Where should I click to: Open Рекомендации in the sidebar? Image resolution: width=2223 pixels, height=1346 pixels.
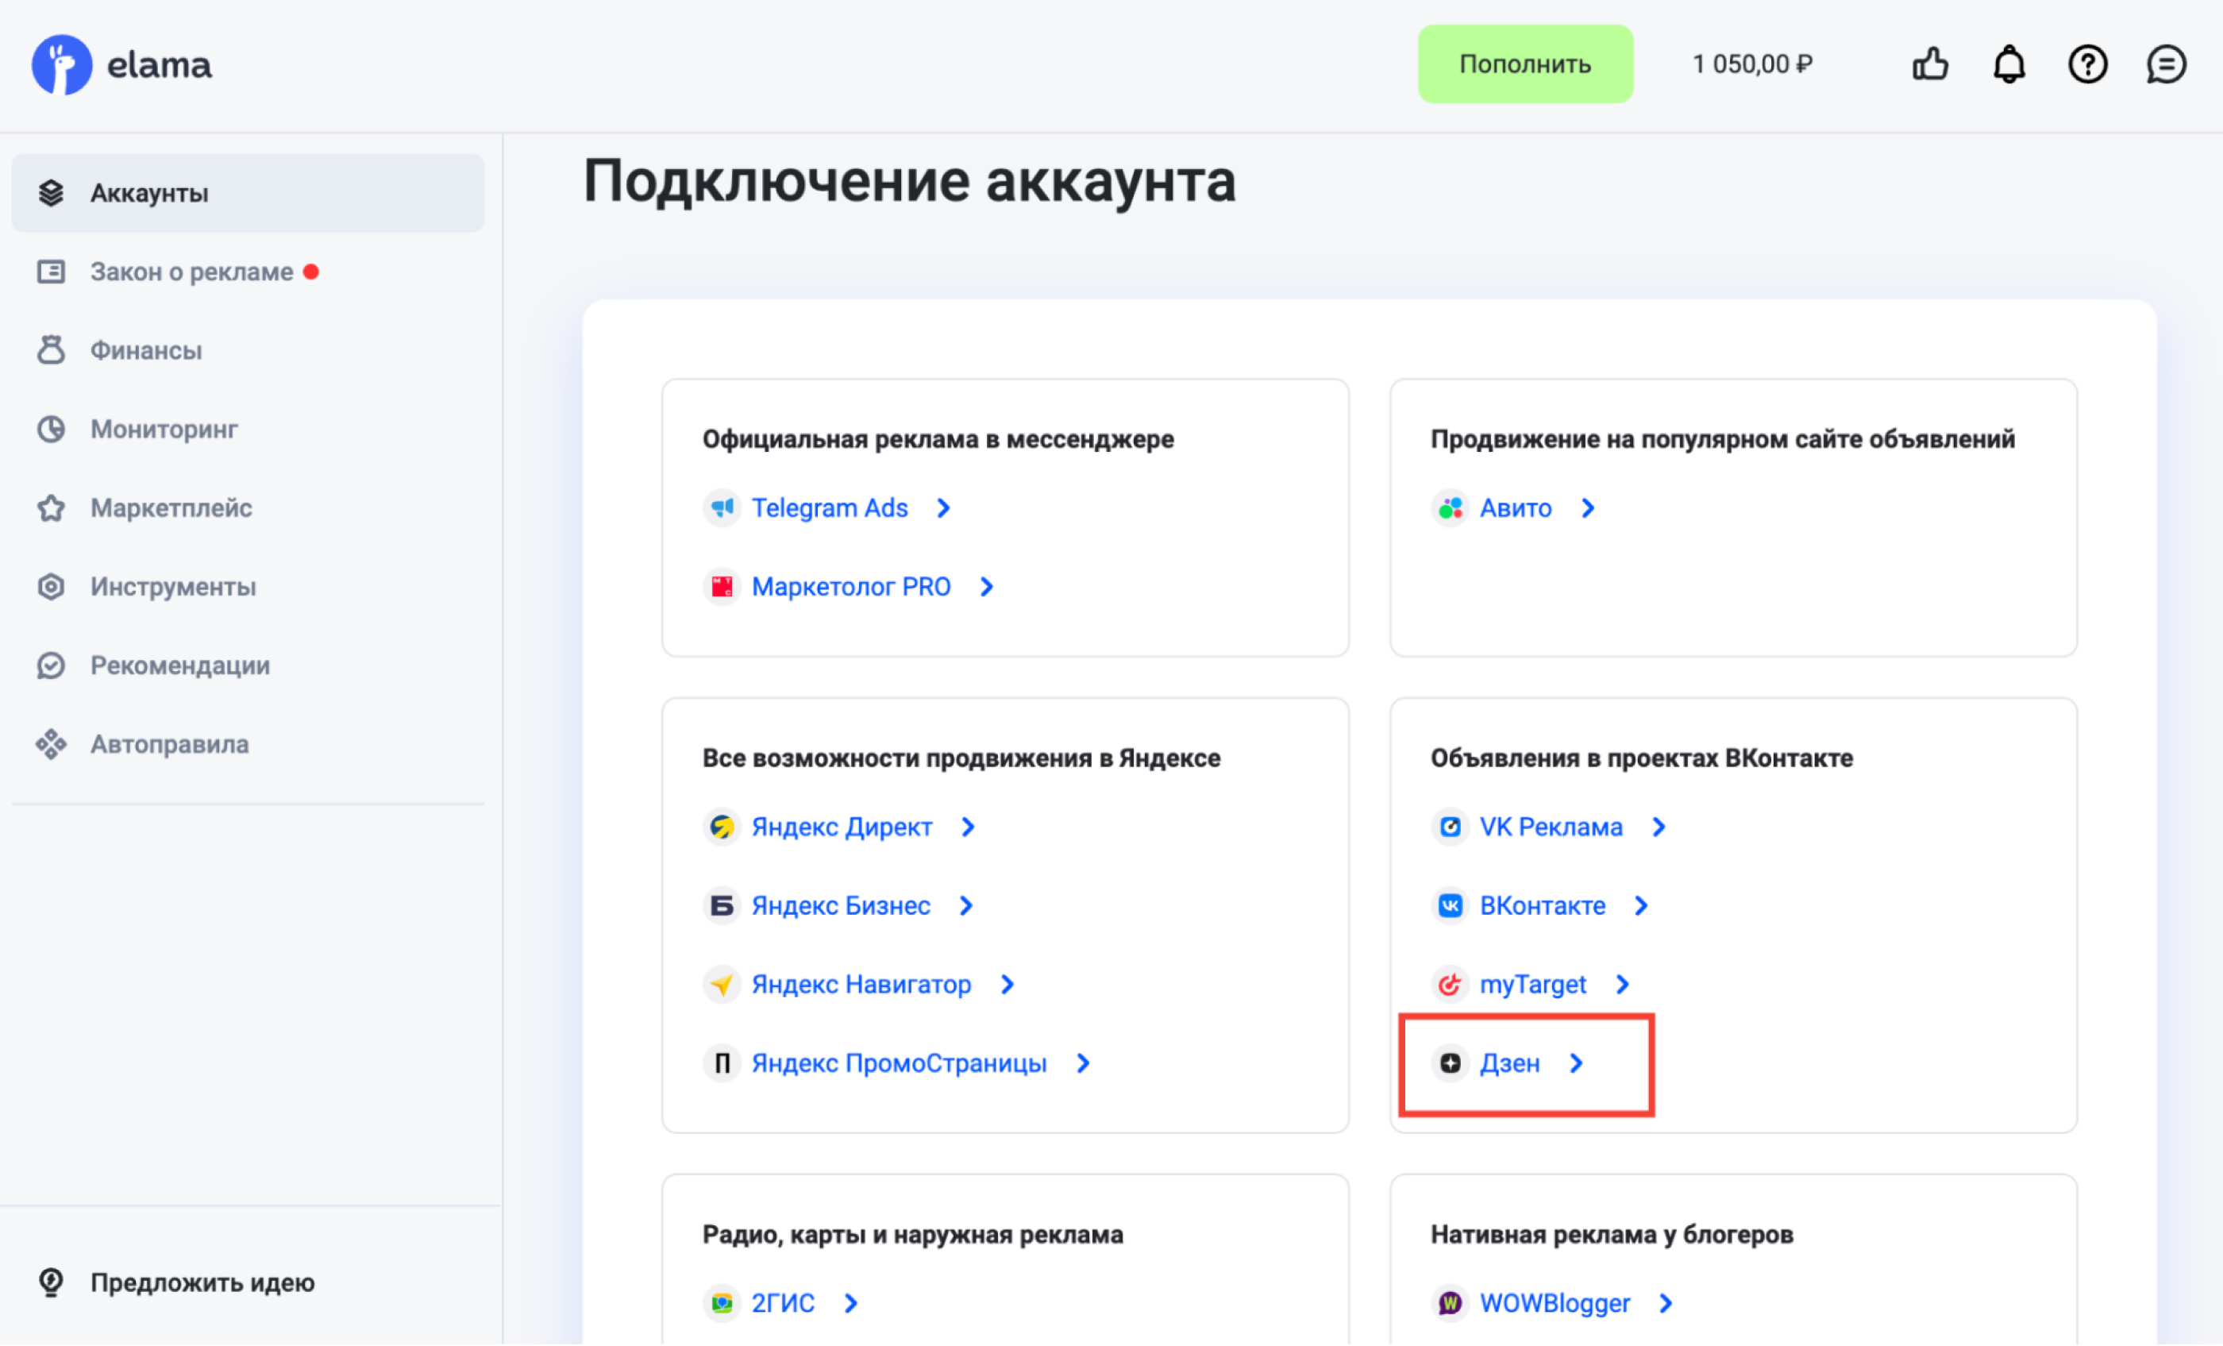(x=248, y=665)
